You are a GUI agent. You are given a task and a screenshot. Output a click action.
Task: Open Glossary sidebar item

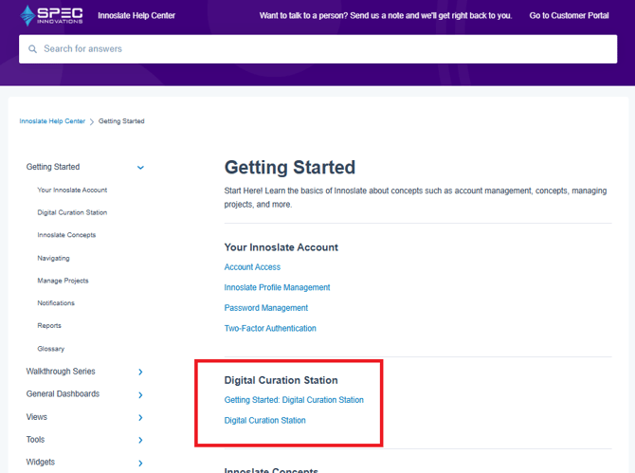tap(50, 349)
